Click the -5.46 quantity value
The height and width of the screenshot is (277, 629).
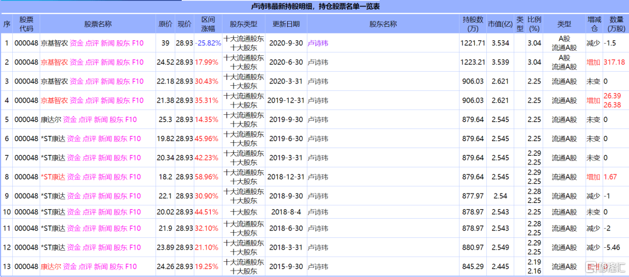612,247
